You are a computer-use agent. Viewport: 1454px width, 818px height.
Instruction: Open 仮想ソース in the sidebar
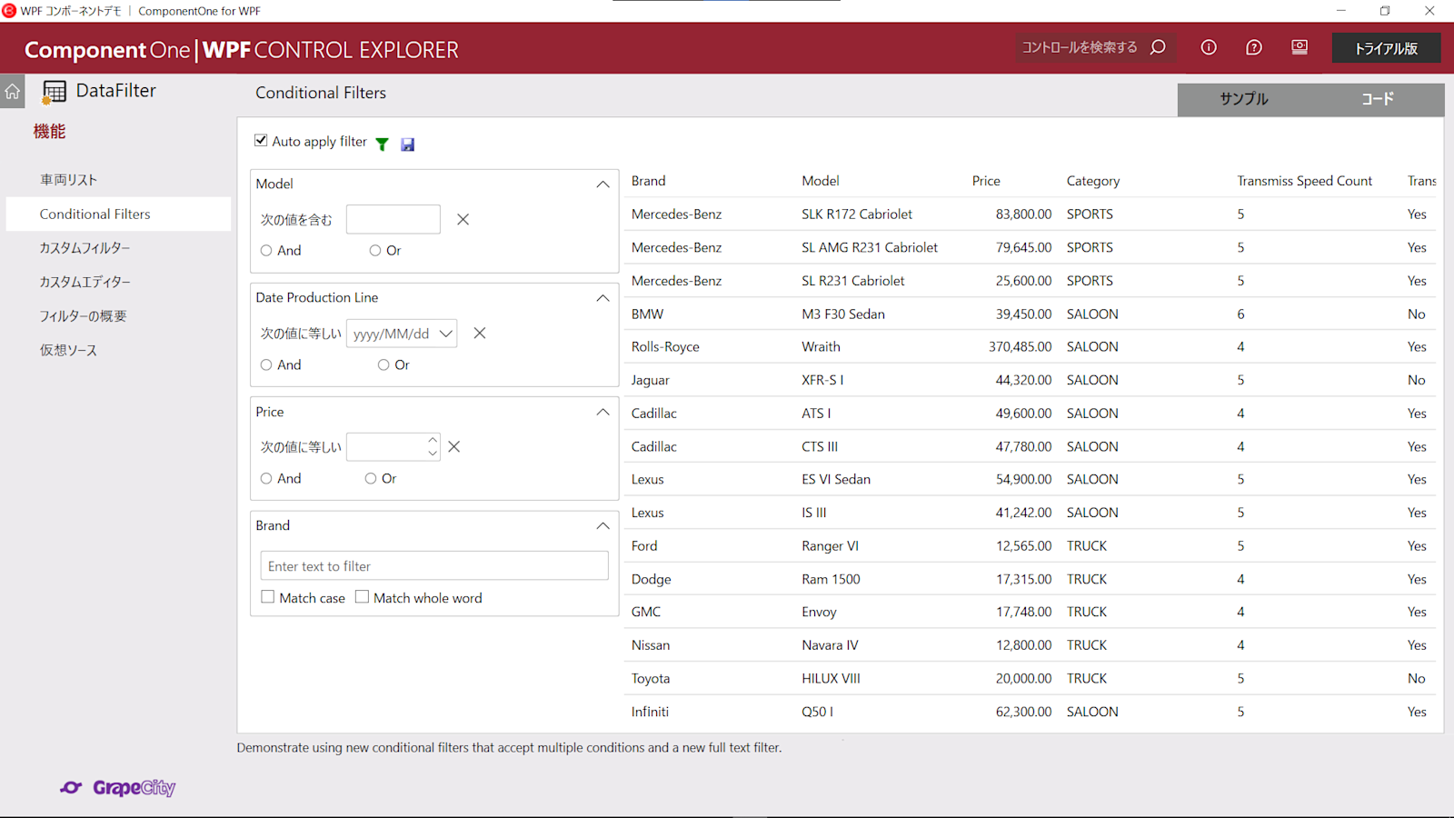click(118, 350)
